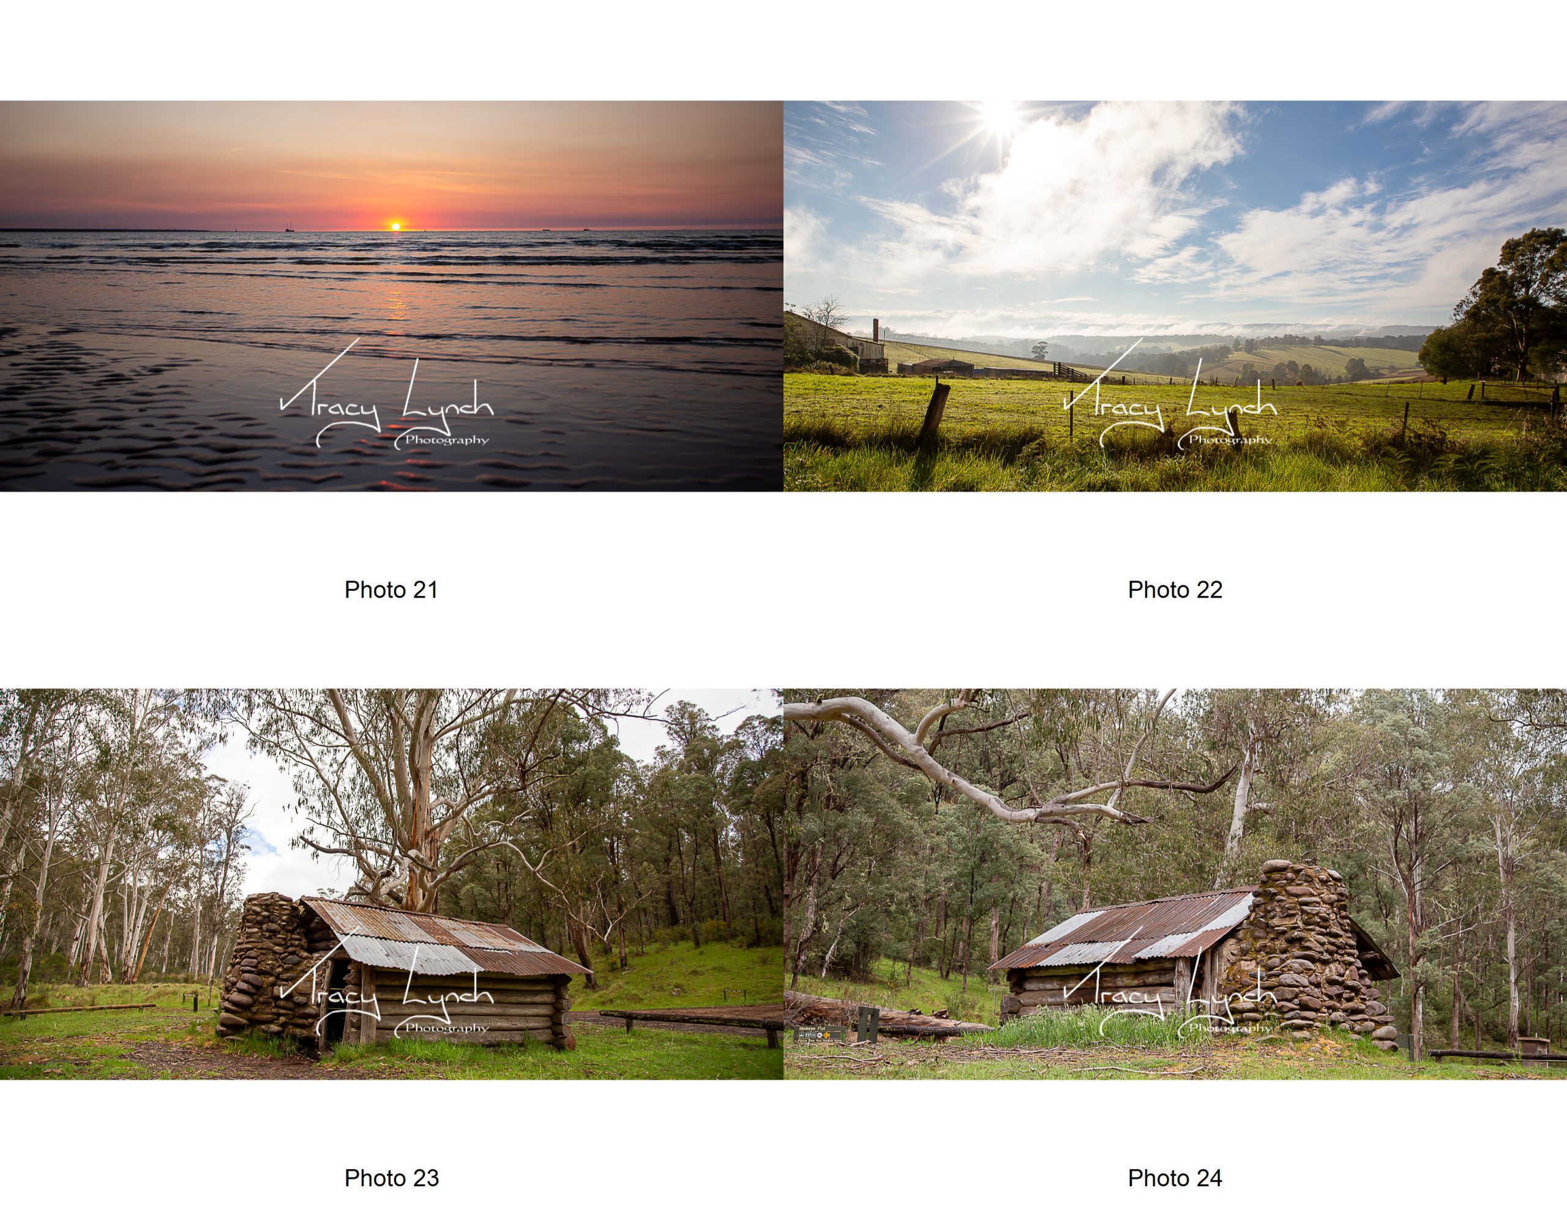Screen dimensions: 1567x1210
Task: Click small signboard in lower-left of Photo 24 image
Action: (821, 1034)
